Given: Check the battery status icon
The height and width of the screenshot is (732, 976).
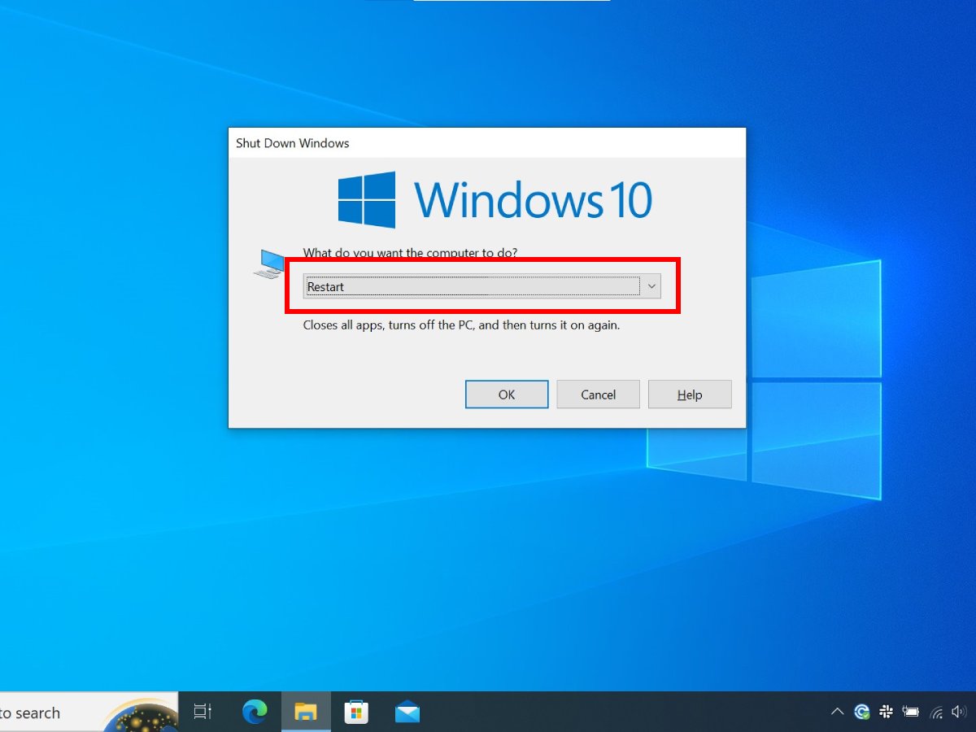Looking at the screenshot, I should (x=912, y=712).
